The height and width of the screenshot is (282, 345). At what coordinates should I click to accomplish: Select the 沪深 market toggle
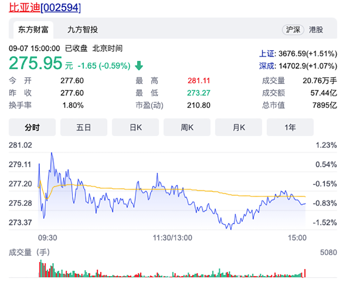293,30
